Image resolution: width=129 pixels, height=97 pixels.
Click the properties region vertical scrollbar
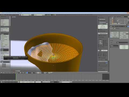point(109,49)
